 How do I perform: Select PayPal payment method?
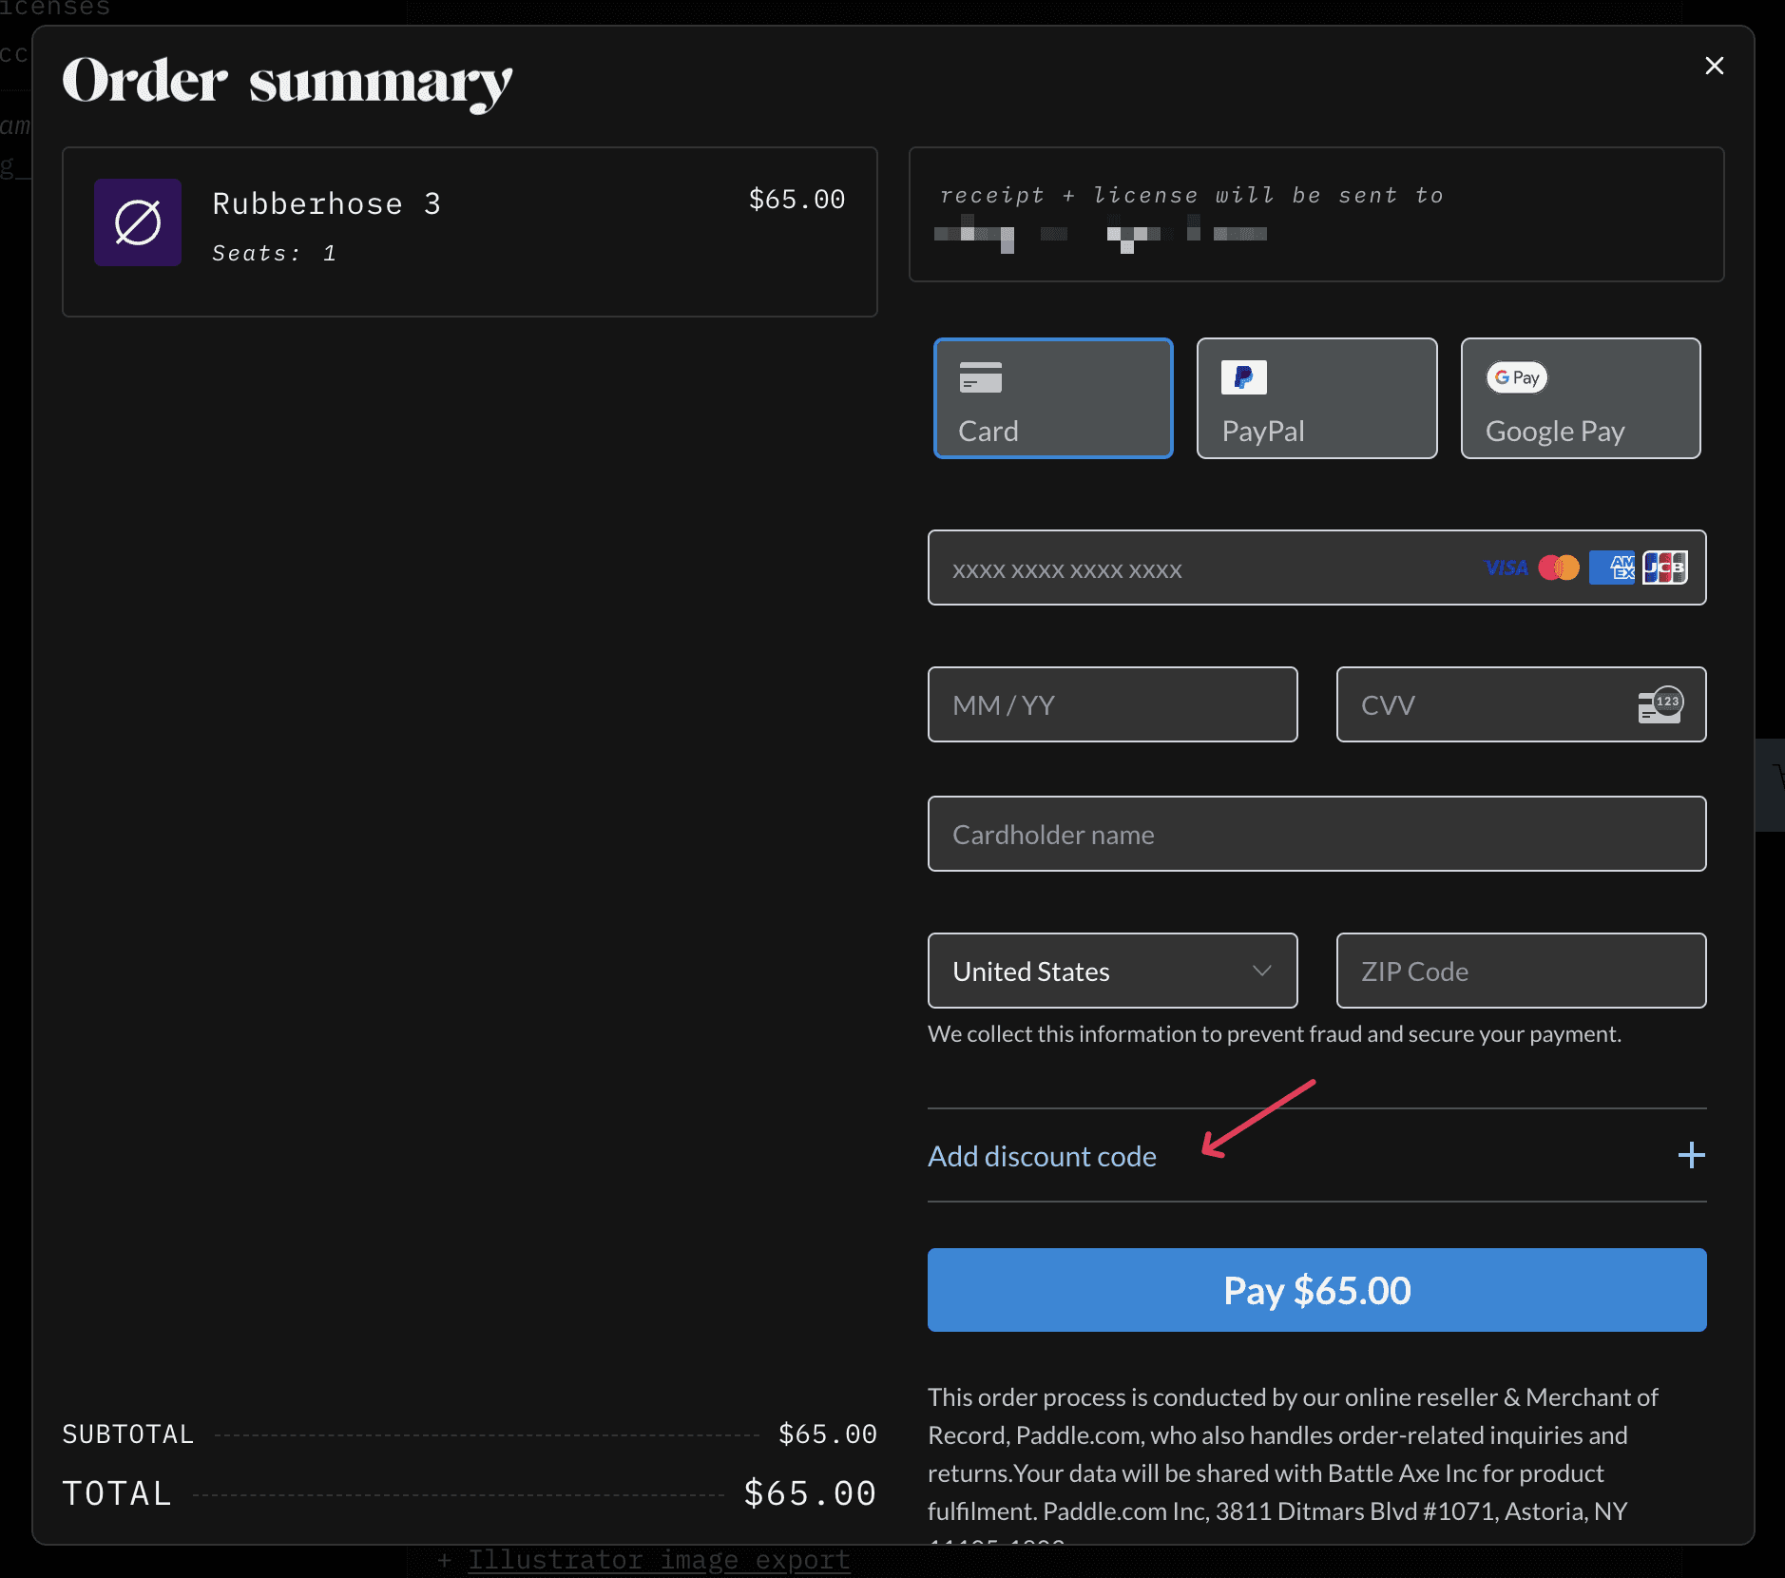pos(1316,398)
